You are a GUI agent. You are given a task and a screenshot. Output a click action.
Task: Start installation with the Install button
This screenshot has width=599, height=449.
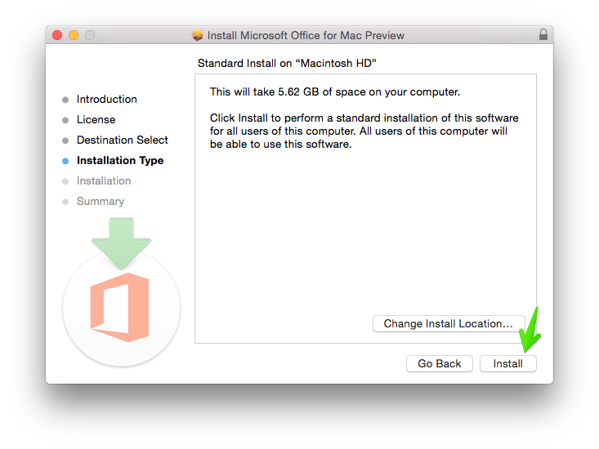coord(508,363)
